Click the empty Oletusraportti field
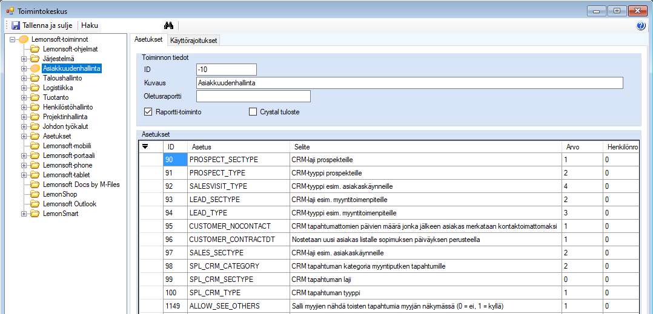 253,96
